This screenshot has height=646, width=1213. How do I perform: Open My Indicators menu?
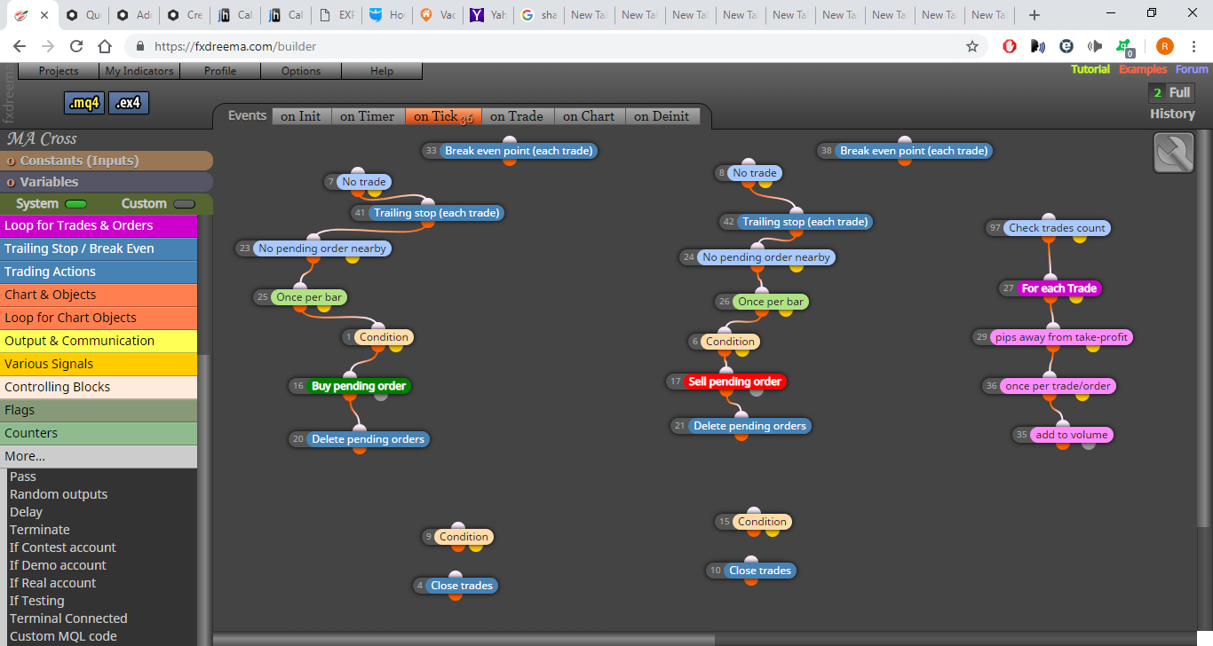click(139, 71)
